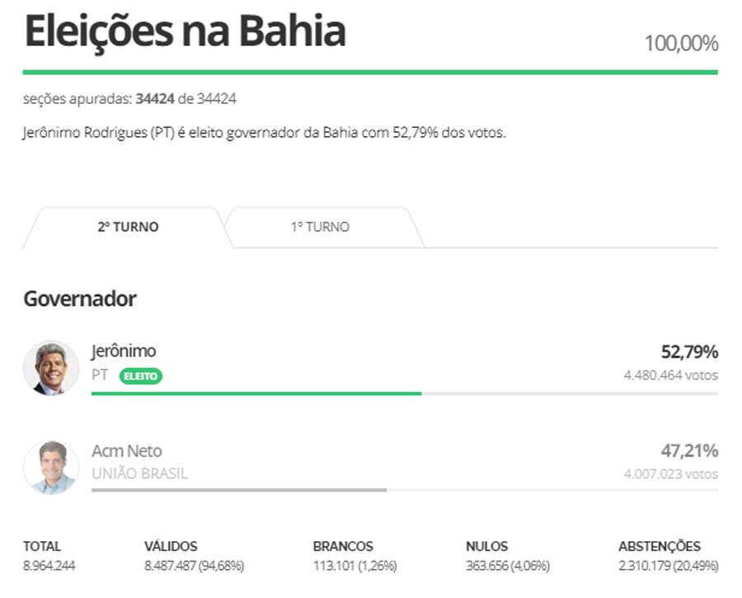Select the candidate name Acm Neto
Viewport: 742px width, 598px height.
pos(127,451)
